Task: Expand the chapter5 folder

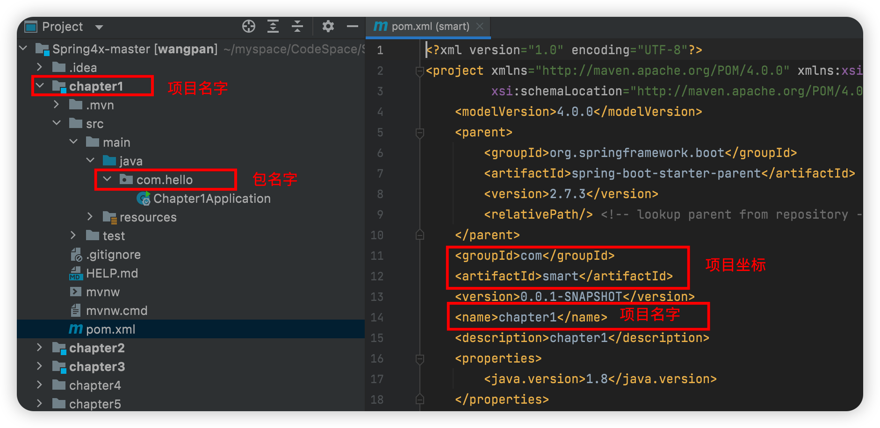Action: coord(40,403)
